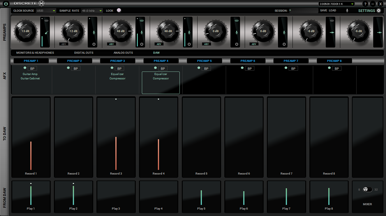Click the preamp 8 gain knob at -6 dB
The image size is (386, 216).
(x=358, y=31)
